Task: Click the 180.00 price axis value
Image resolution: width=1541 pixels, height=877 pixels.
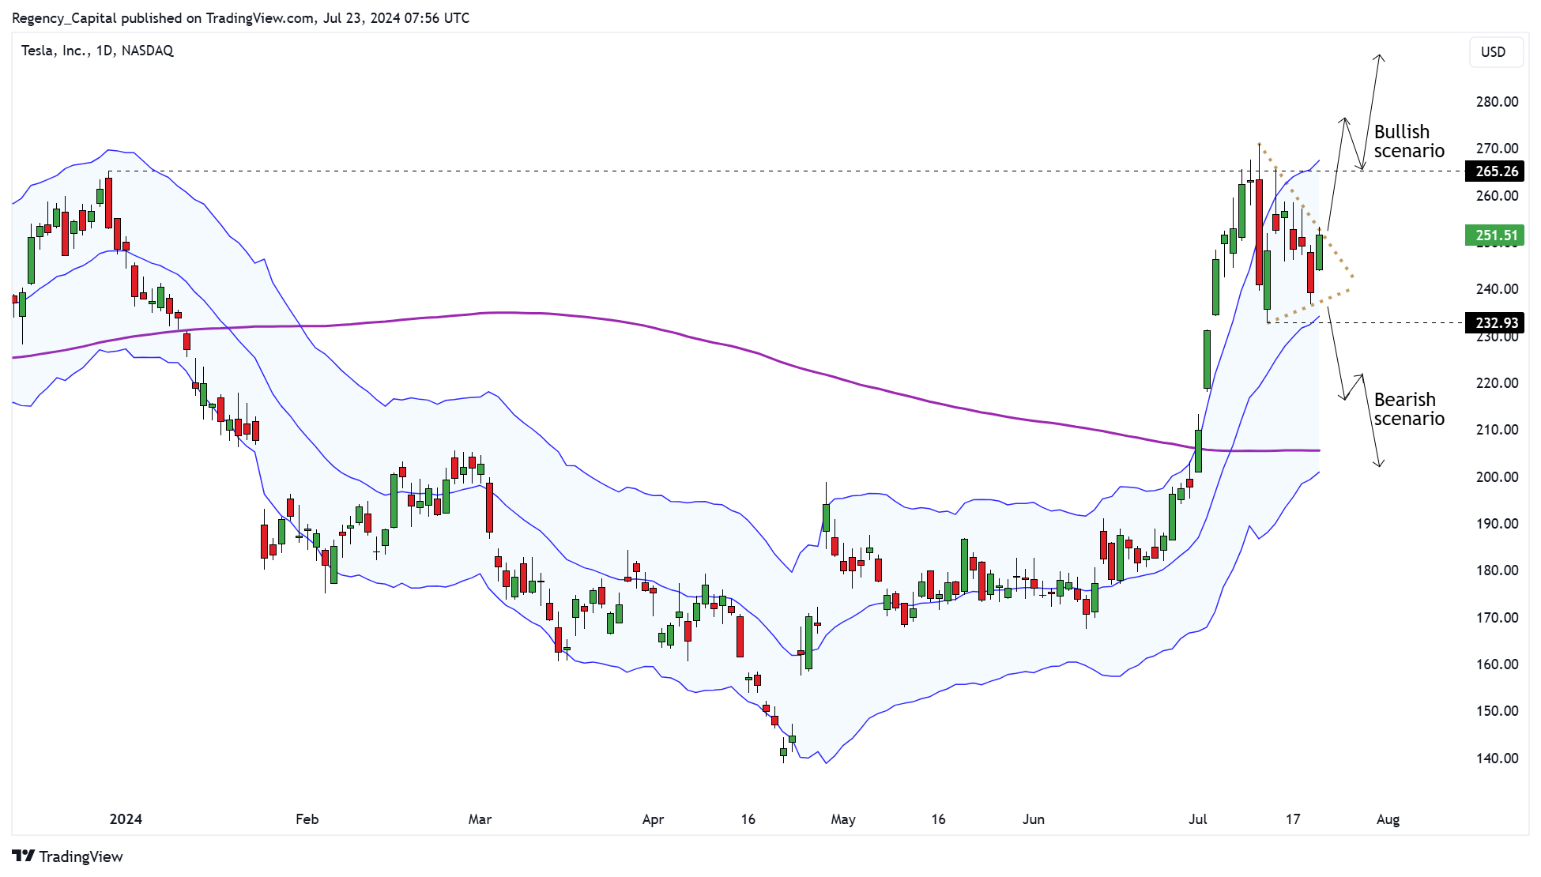Action: click(x=1497, y=570)
